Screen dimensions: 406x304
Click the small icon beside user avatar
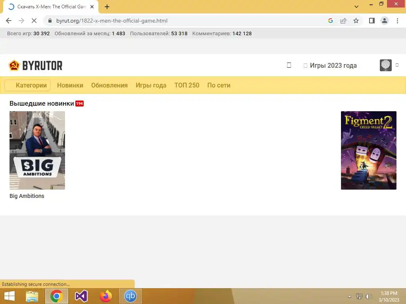tap(397, 65)
